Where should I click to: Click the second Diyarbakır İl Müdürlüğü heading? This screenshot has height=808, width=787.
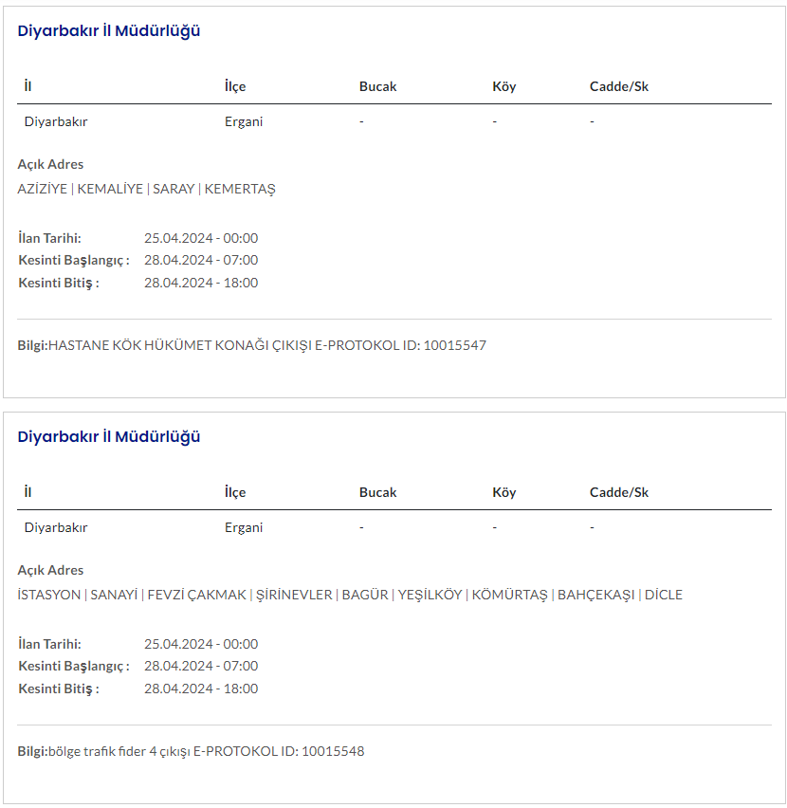pos(109,437)
